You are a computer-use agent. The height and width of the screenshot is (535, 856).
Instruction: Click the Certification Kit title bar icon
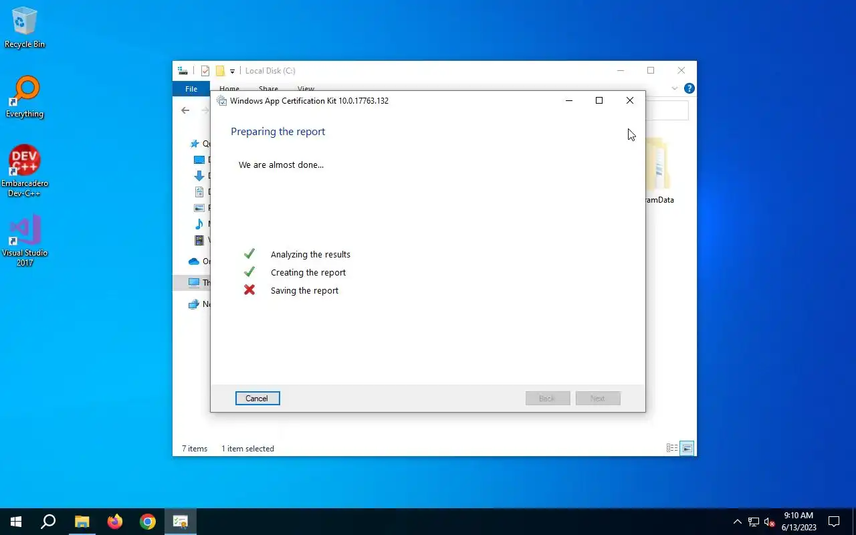pos(222,101)
